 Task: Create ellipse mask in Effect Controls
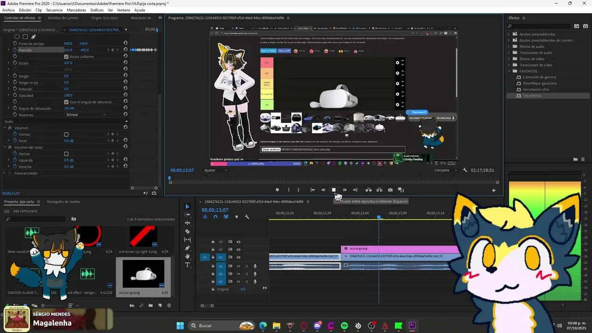17,37
